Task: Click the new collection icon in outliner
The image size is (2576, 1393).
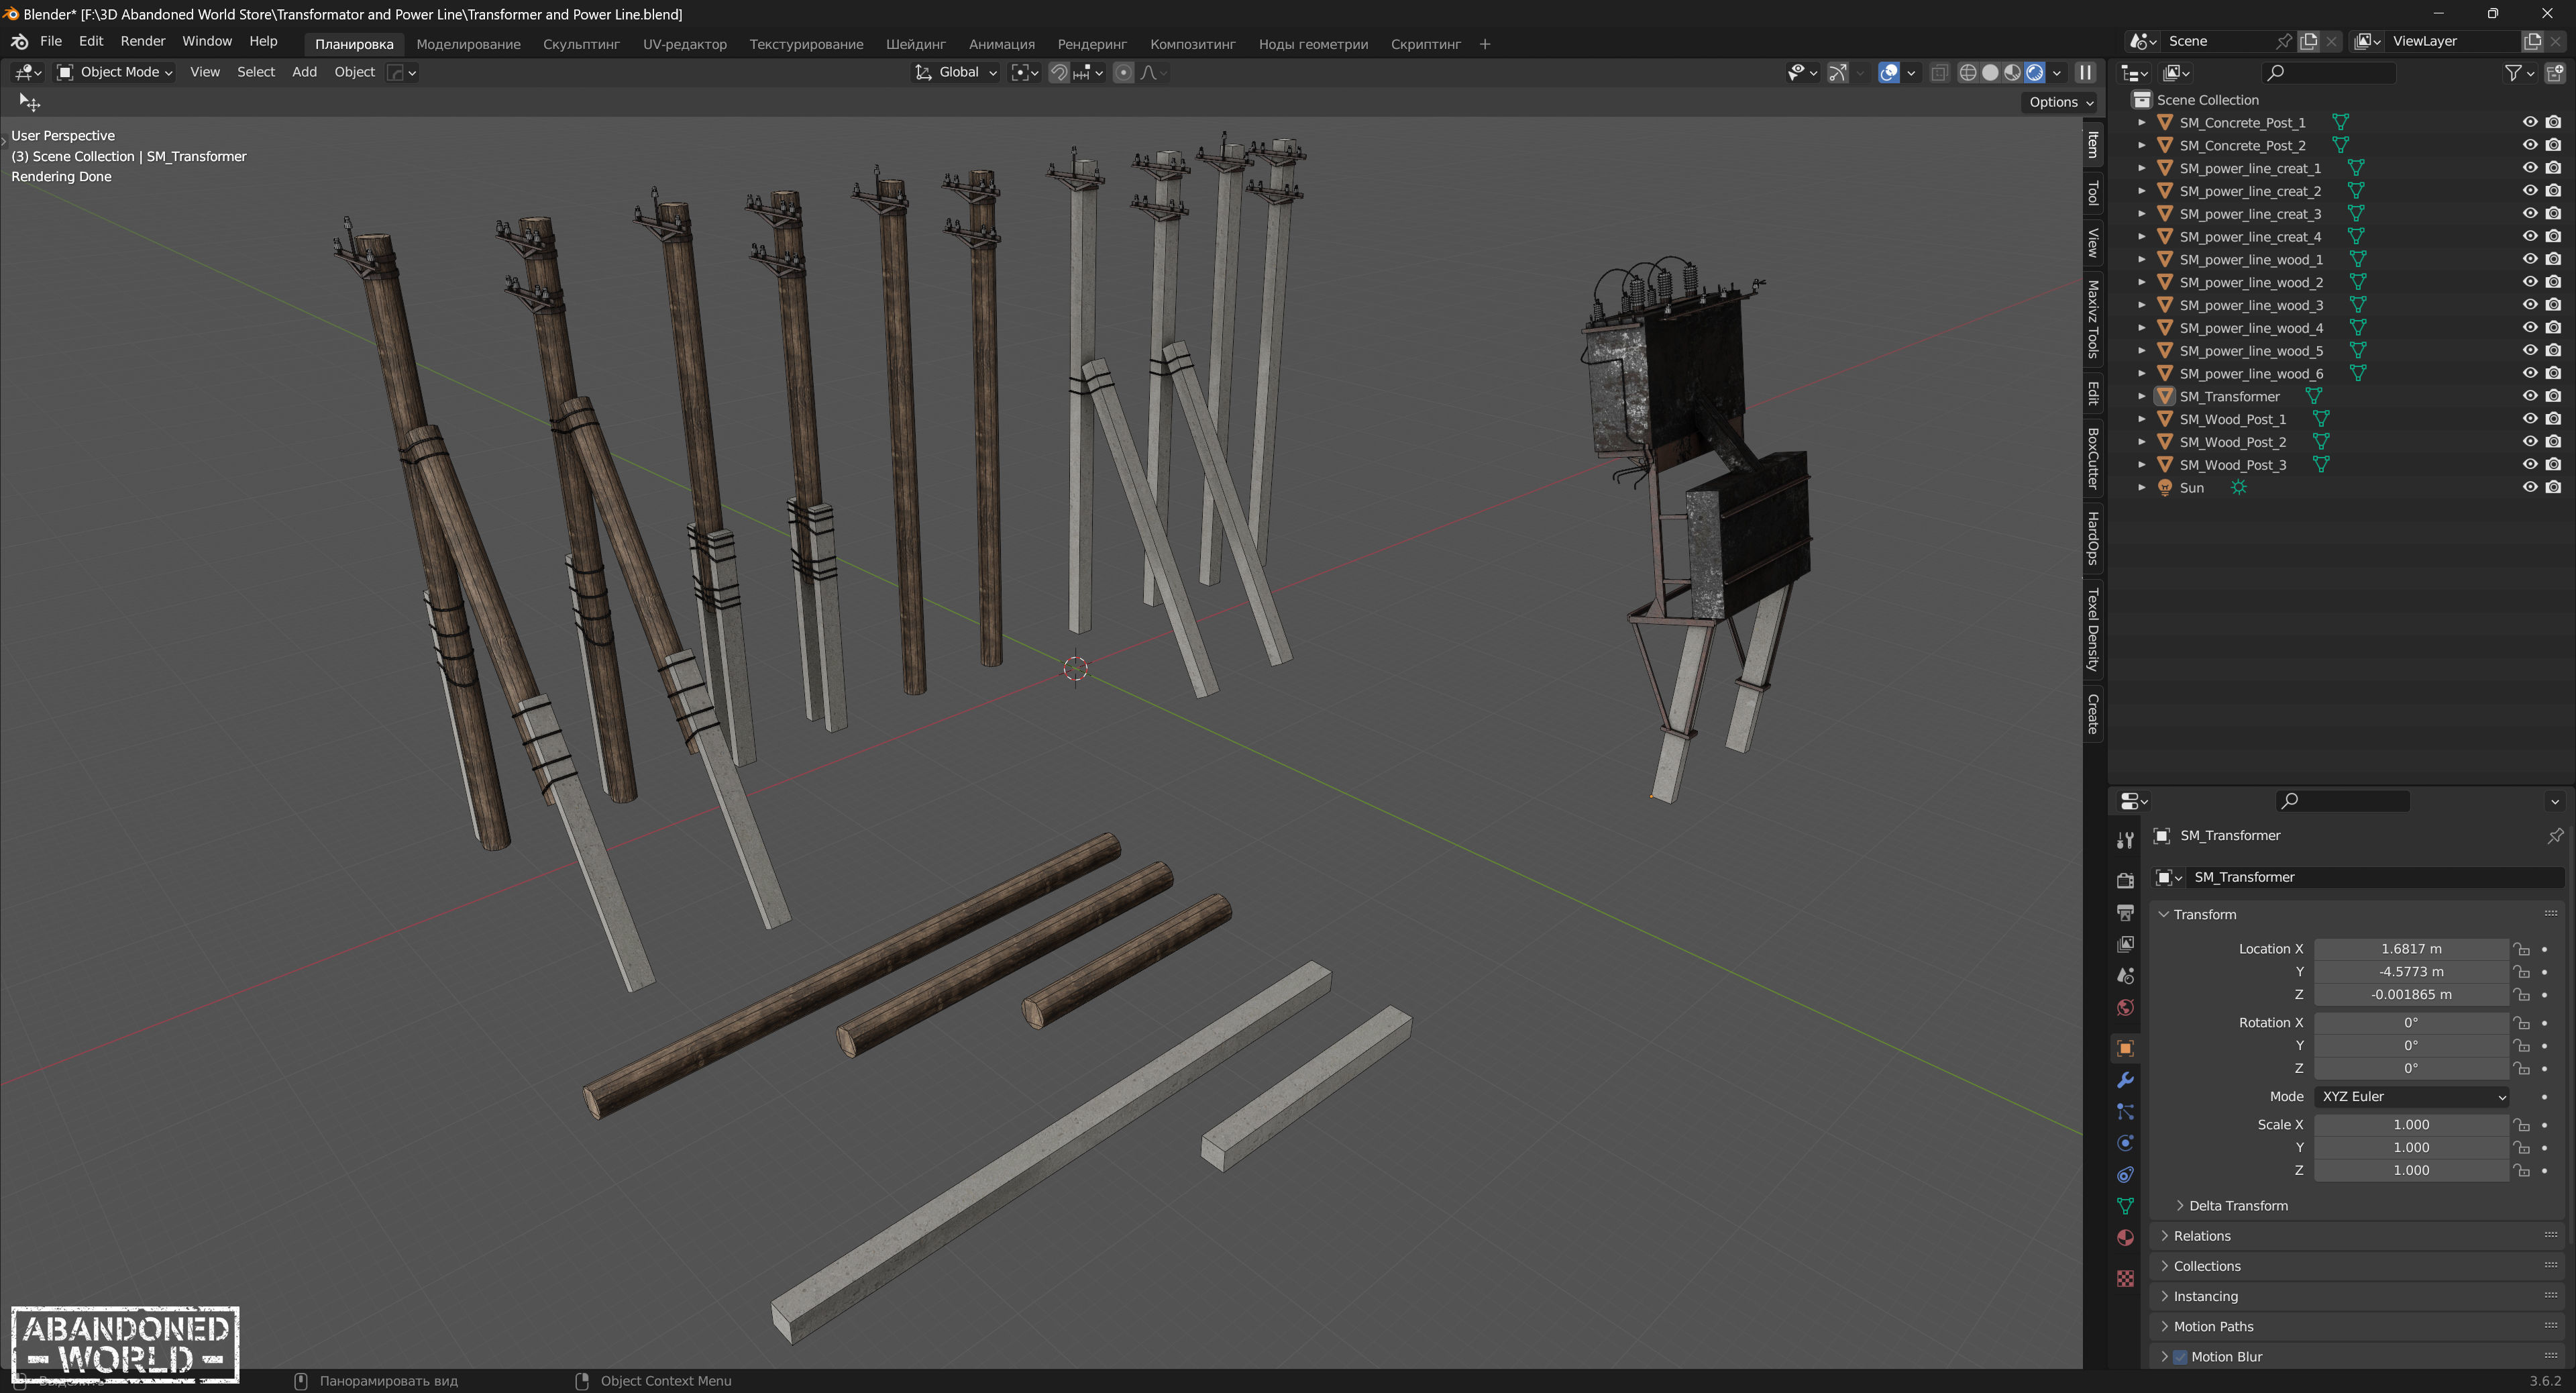Action: pyautogui.click(x=2555, y=72)
